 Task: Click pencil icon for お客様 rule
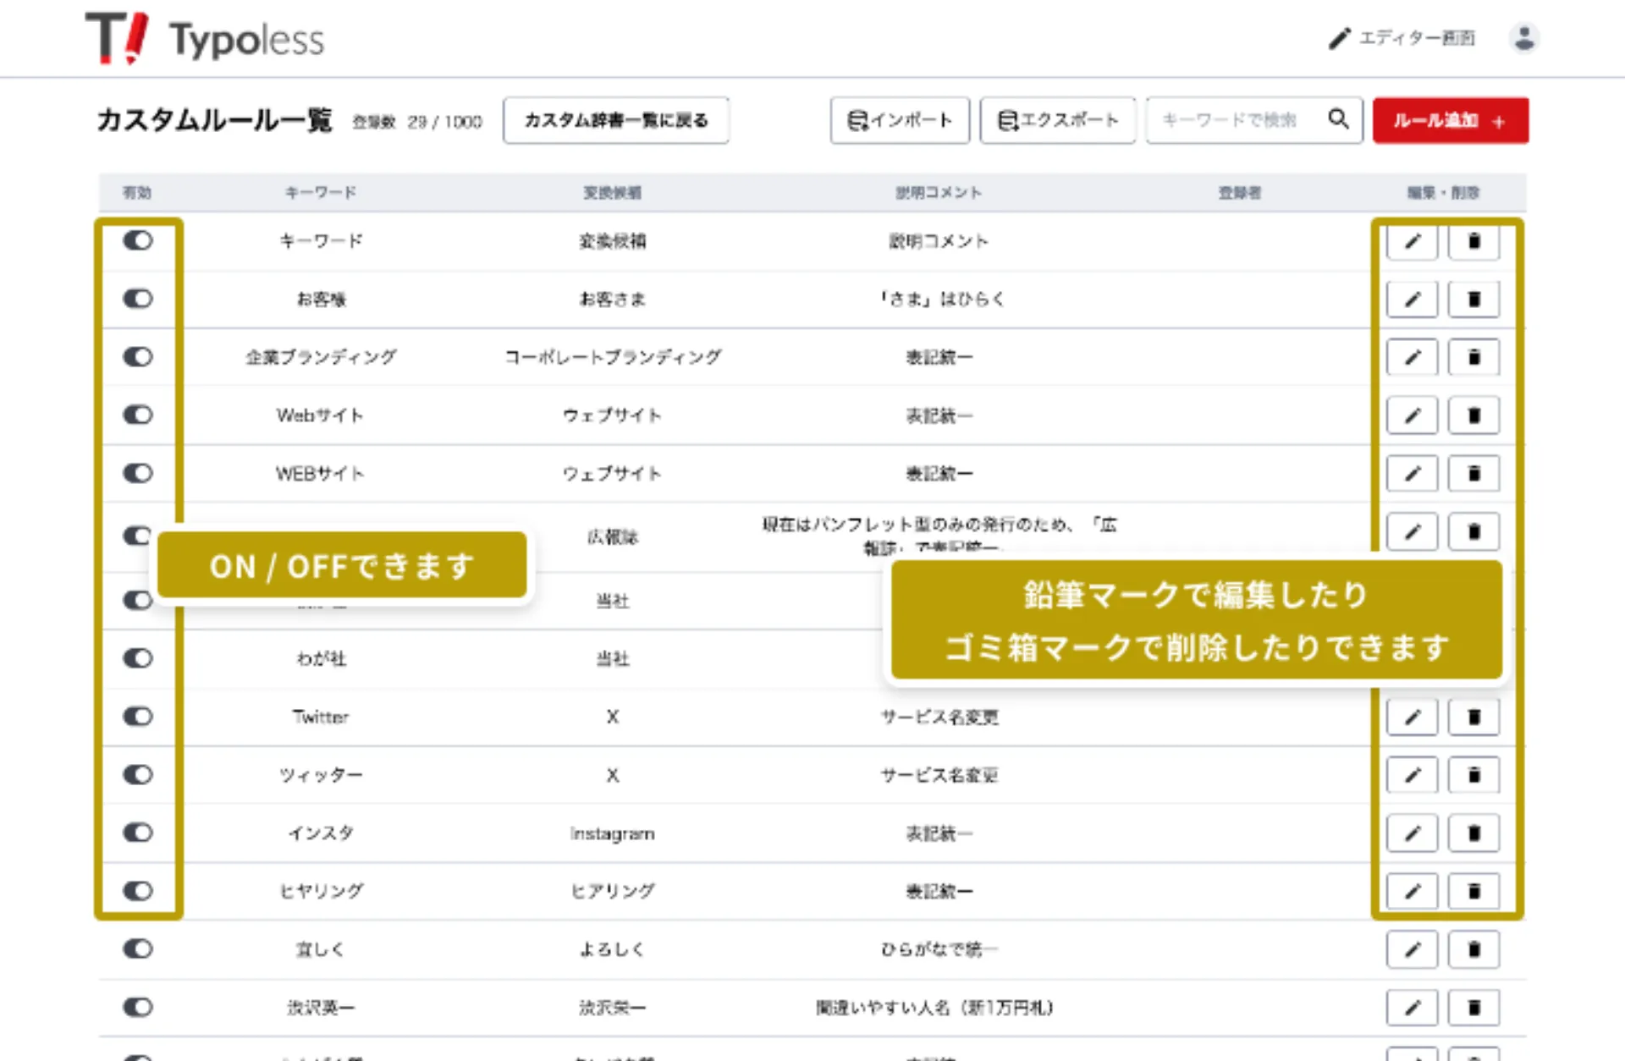1412,299
